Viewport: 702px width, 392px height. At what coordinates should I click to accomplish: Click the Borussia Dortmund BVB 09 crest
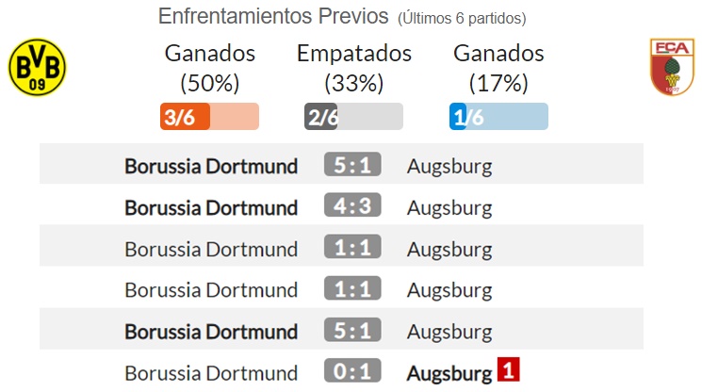(x=37, y=67)
